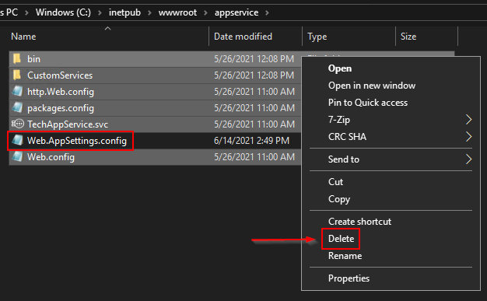Select the packages.config file icon
The width and height of the screenshot is (487, 301).
pyautogui.click(x=17, y=108)
